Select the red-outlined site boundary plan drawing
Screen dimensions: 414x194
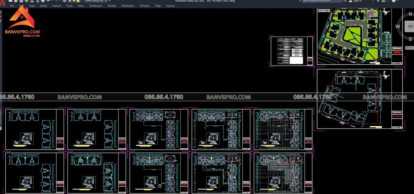pos(360,99)
